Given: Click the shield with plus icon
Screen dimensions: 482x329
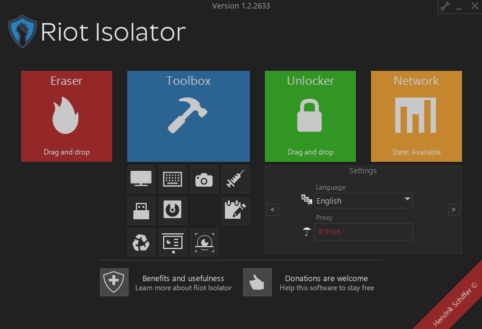Looking at the screenshot, I should (114, 282).
